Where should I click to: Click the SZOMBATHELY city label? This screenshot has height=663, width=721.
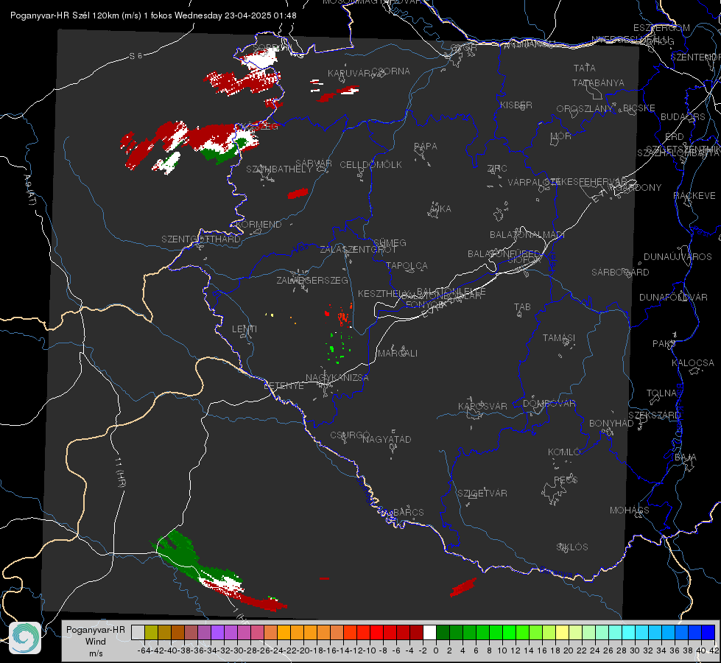[x=278, y=169]
